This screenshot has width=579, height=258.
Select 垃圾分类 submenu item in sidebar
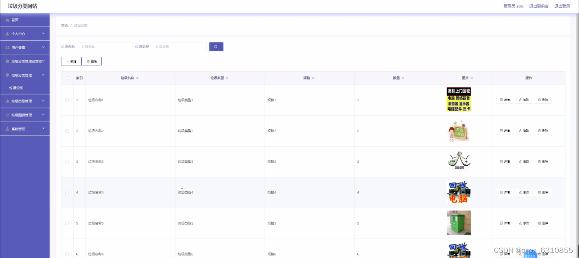(16, 88)
